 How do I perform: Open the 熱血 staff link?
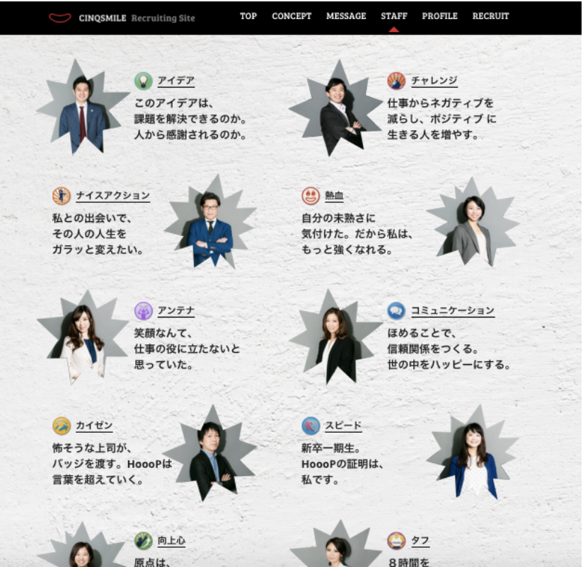click(334, 196)
